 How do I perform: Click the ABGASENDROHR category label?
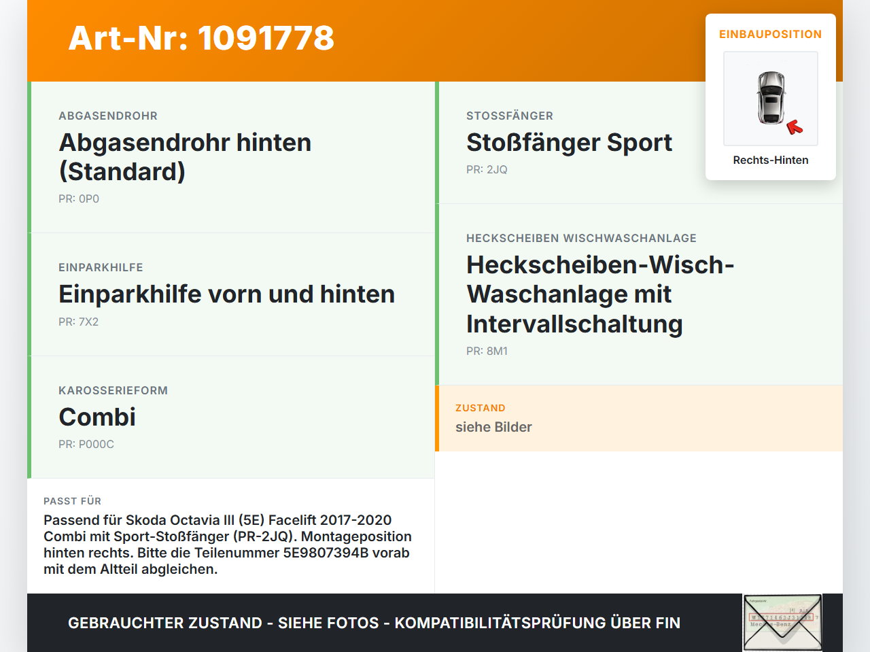108,116
